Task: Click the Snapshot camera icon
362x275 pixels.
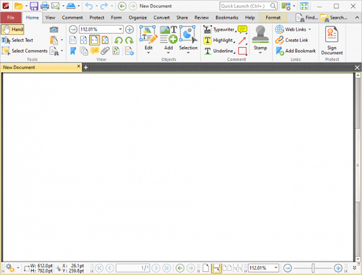Action: point(54,29)
